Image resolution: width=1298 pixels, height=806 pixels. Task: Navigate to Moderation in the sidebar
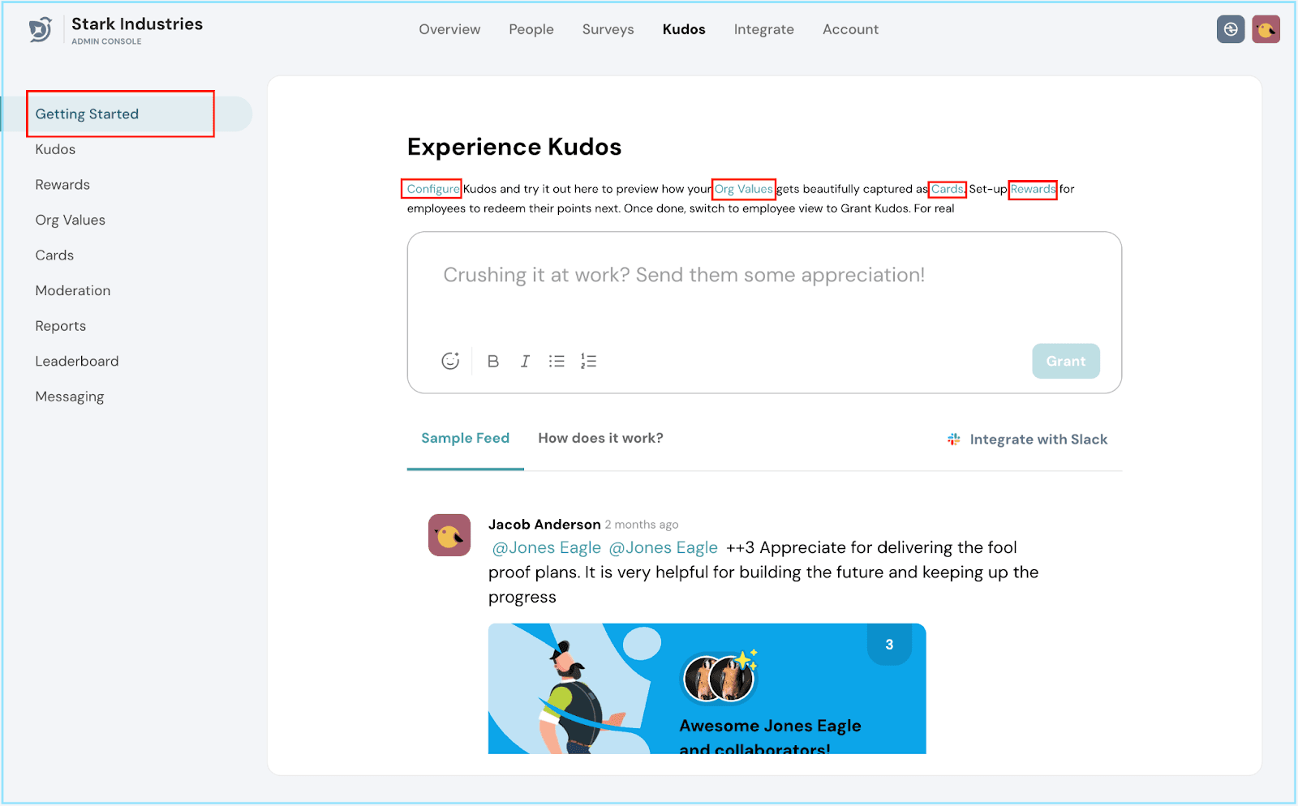click(73, 291)
